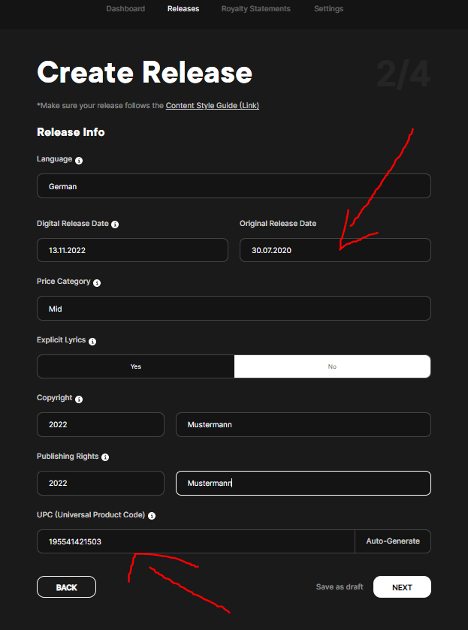Image resolution: width=468 pixels, height=630 pixels.
Task: Click info icon beside Digital Release Date
Action: coord(115,225)
